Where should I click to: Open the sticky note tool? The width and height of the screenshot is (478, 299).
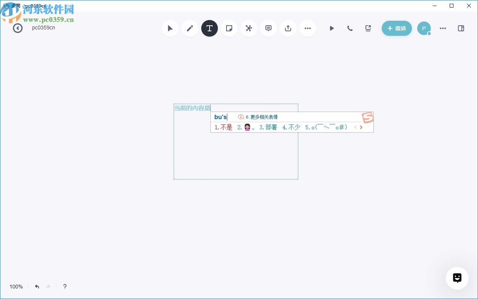(x=229, y=28)
